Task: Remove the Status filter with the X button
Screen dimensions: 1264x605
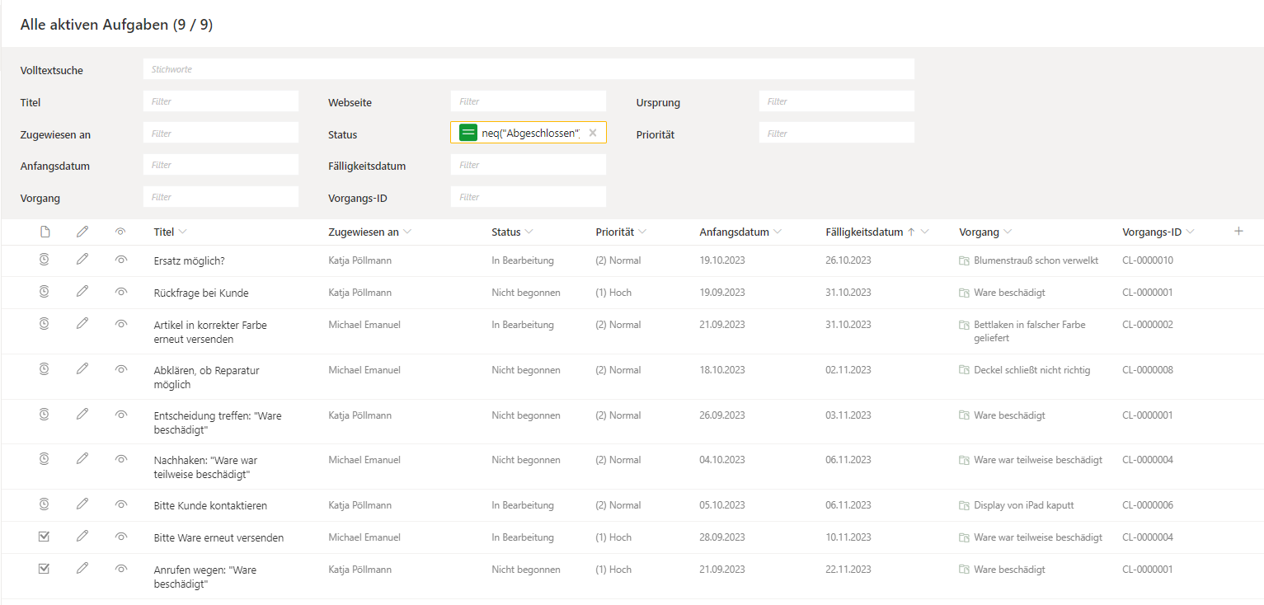Action: point(592,133)
